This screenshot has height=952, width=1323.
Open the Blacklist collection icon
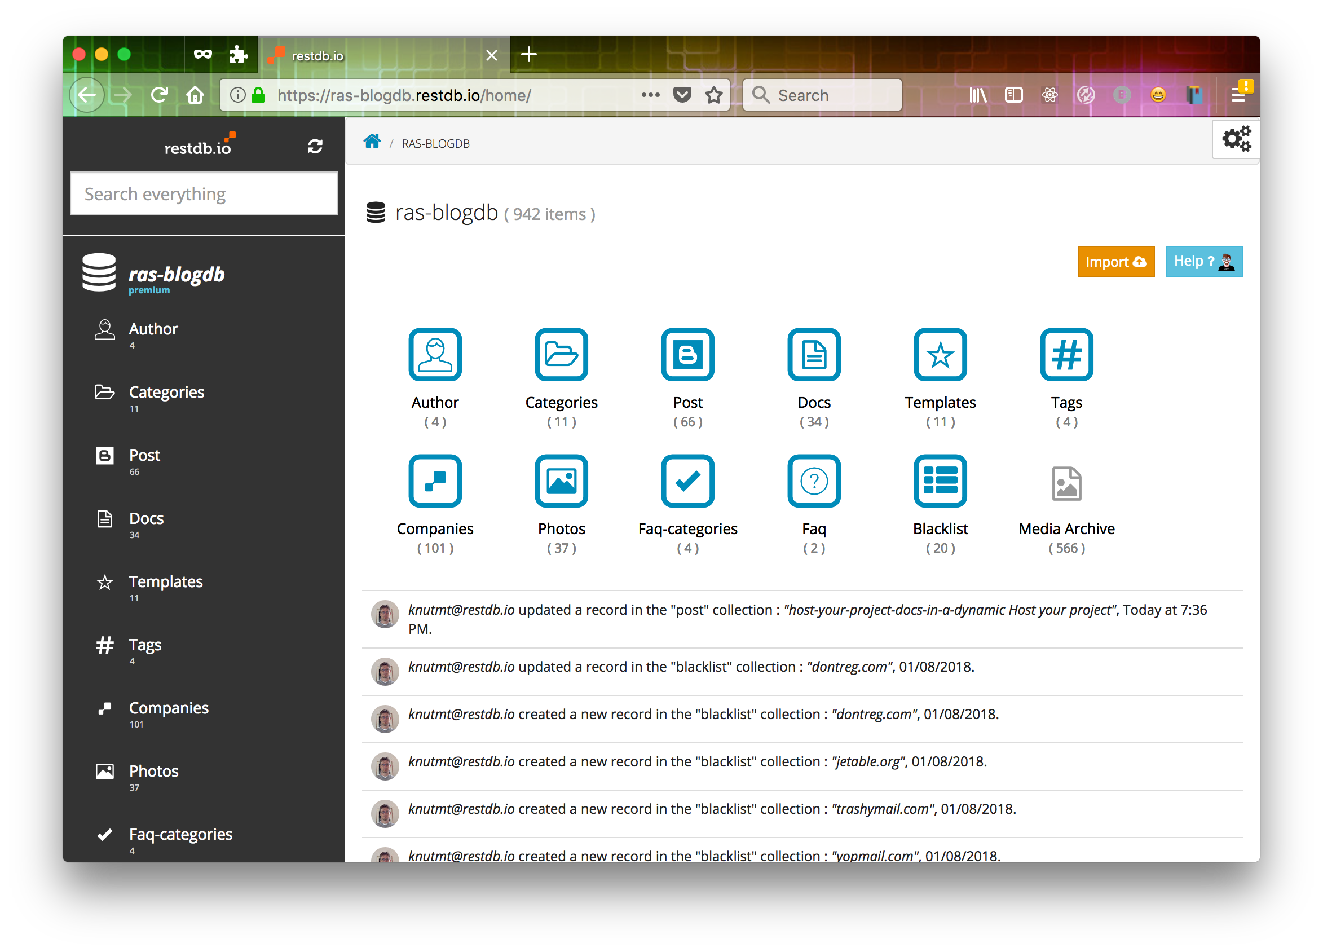click(x=940, y=481)
